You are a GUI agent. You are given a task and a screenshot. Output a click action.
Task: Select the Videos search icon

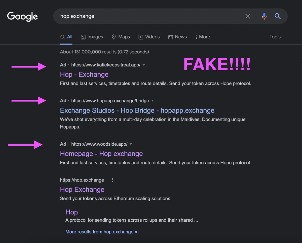click(x=149, y=37)
